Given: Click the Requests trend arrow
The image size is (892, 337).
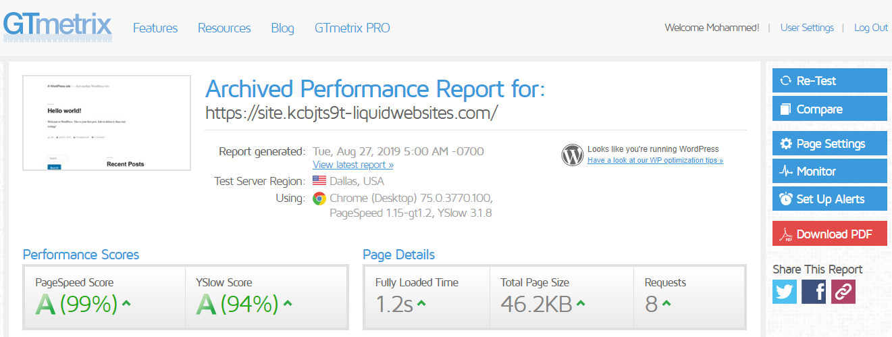Looking at the screenshot, I should click(x=666, y=304).
